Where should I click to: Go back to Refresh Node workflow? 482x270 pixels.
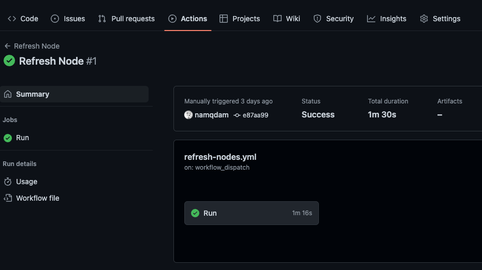[x=32, y=46]
